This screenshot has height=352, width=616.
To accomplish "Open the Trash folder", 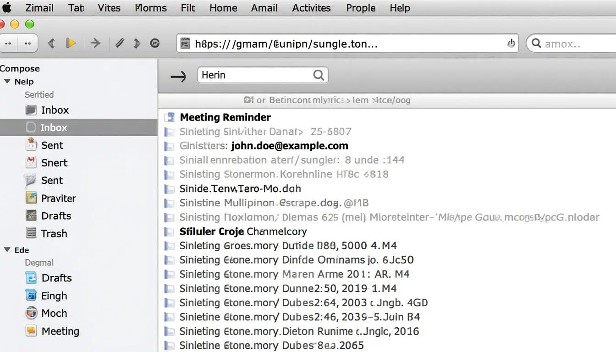I will [54, 233].
